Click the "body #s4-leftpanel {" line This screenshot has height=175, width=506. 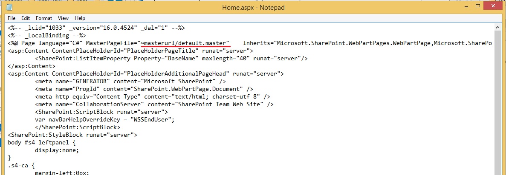[x=42, y=143]
